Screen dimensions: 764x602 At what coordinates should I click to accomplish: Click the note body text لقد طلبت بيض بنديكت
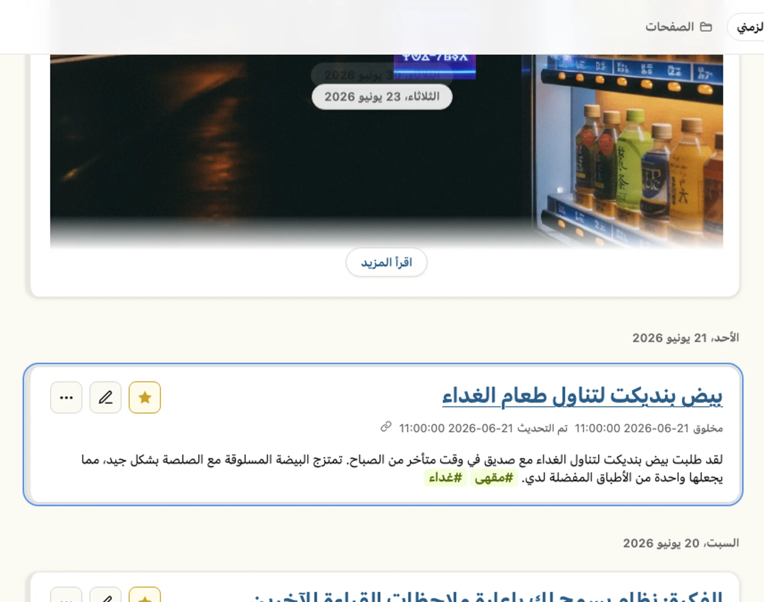pyautogui.click(x=402, y=468)
